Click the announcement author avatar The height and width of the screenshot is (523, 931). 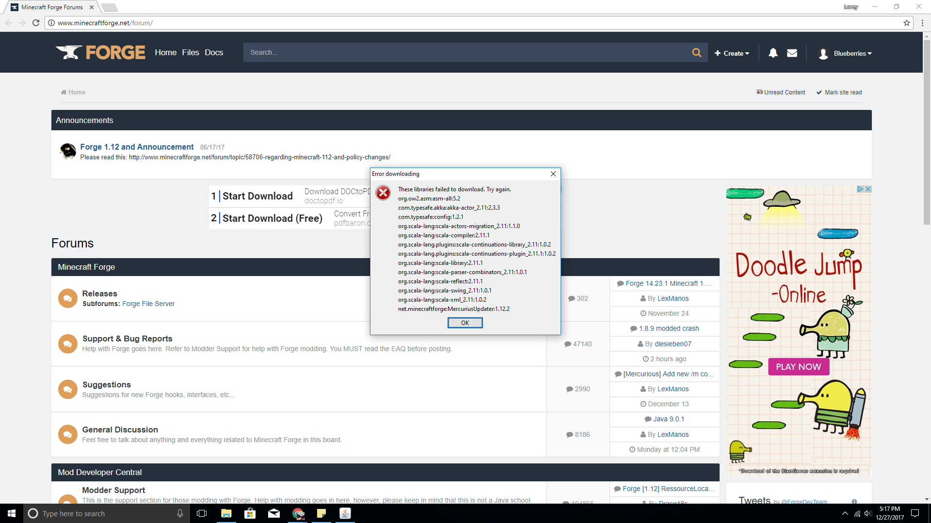(67, 151)
